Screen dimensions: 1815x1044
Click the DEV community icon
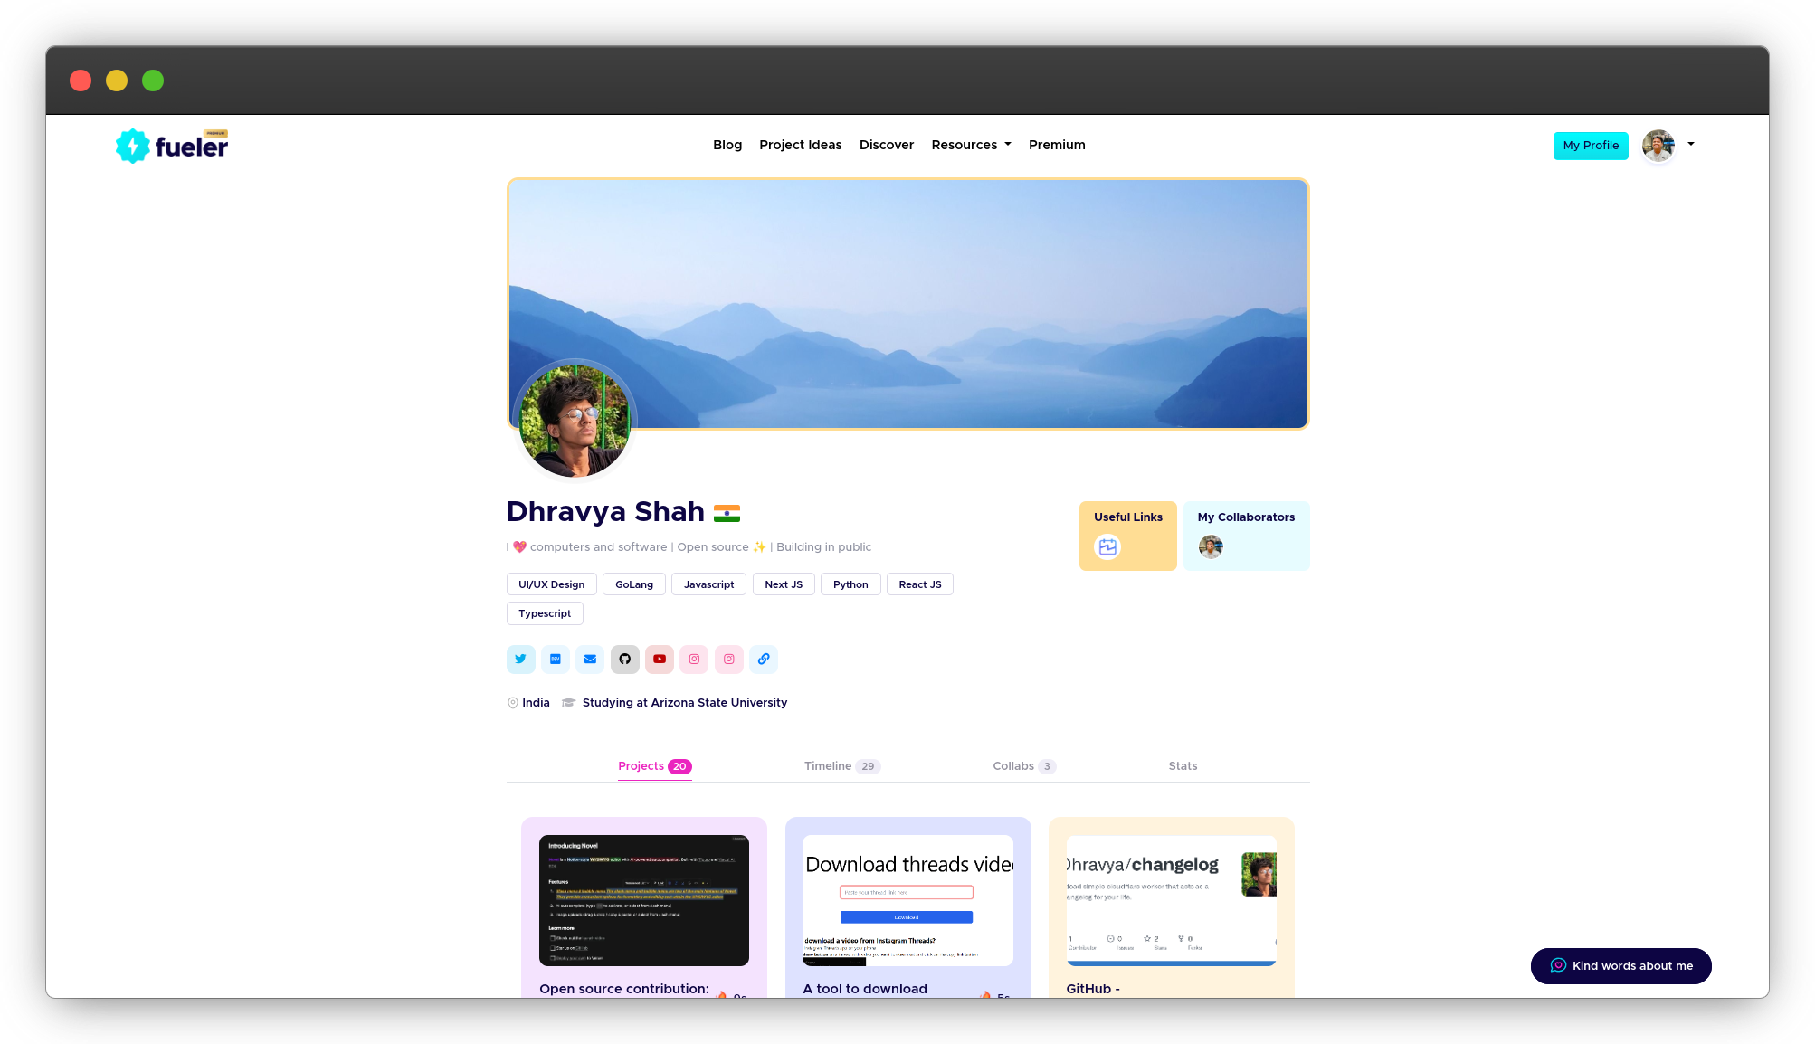pos(555,660)
